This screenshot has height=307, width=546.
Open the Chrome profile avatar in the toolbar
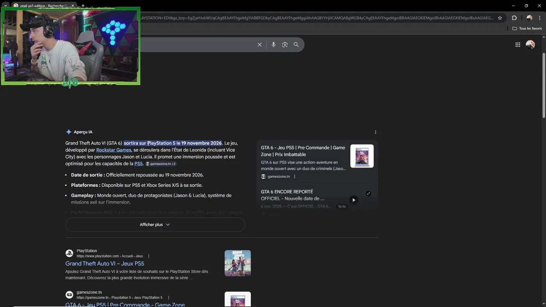pyautogui.click(x=529, y=18)
